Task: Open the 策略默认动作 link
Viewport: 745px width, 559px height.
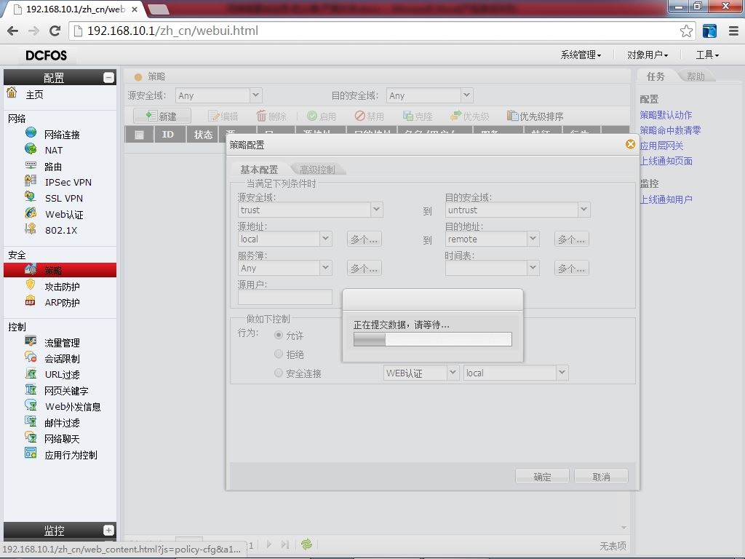Action: click(x=666, y=114)
